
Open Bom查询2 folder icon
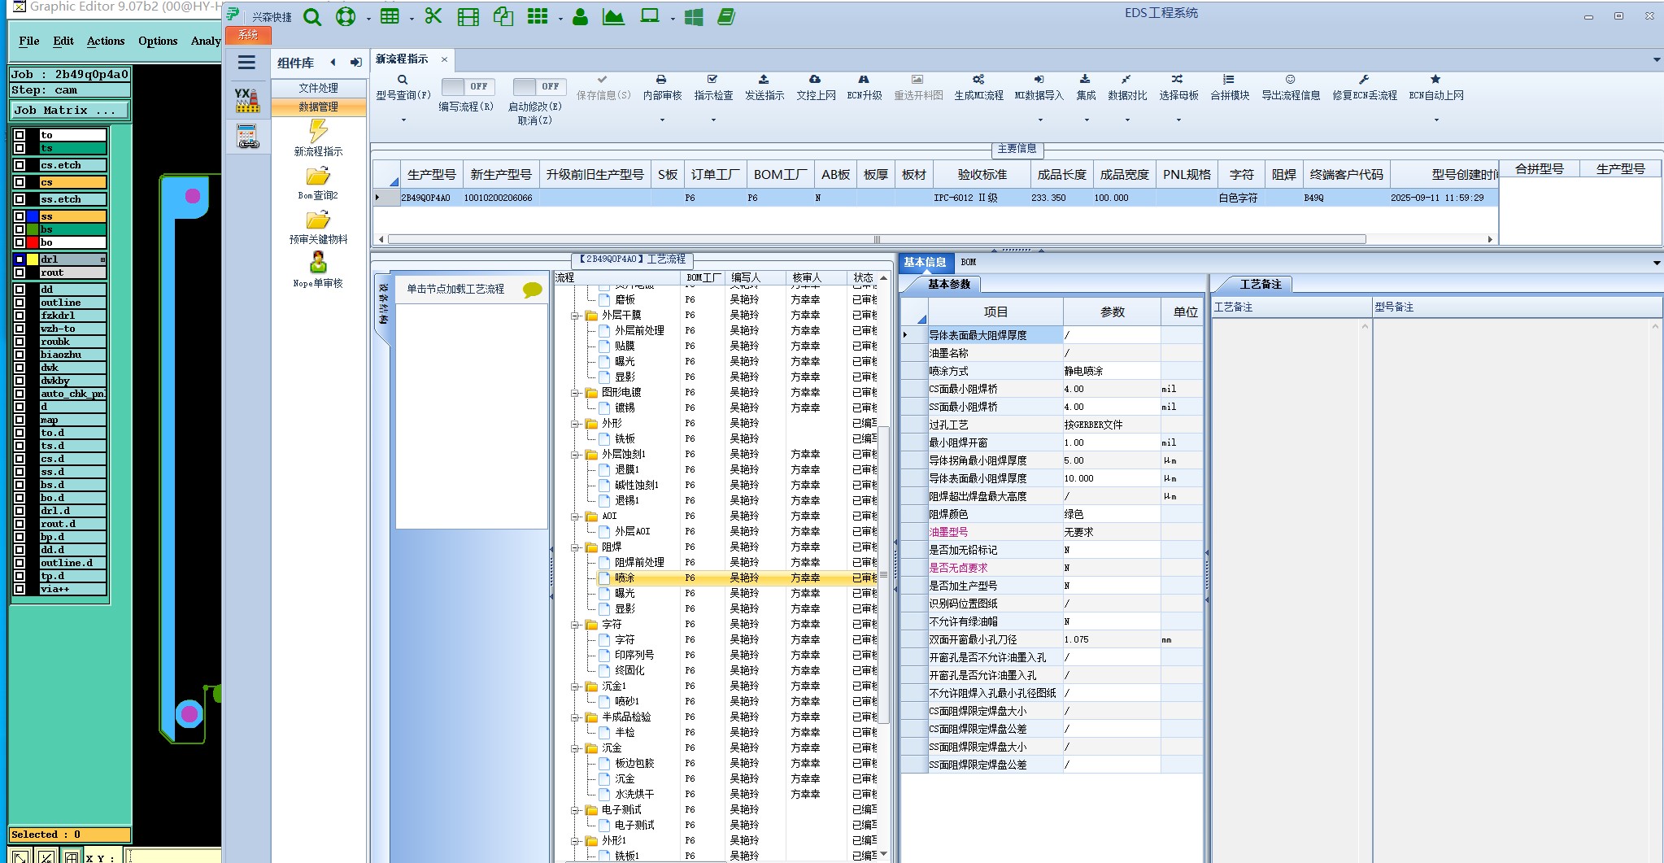[x=318, y=177]
